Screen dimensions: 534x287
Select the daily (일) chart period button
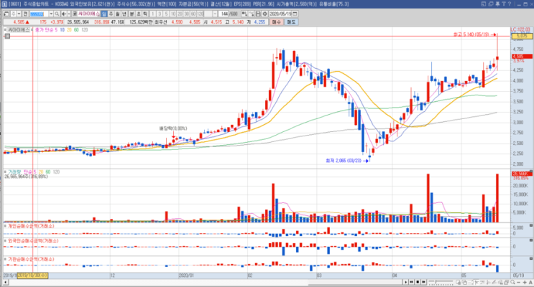[103, 14]
